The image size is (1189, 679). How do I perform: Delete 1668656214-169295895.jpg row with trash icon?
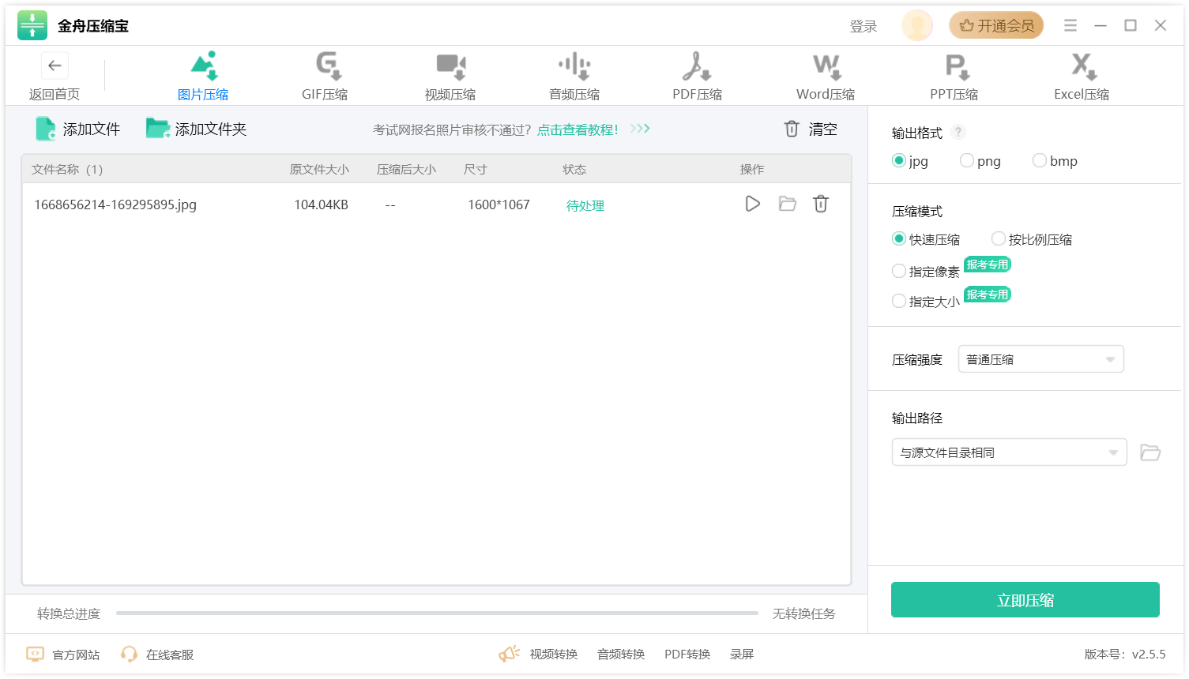coord(821,204)
